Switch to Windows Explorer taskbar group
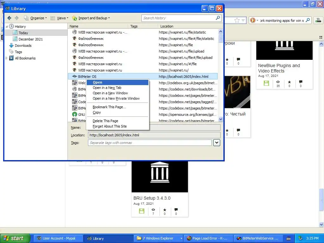The width and height of the screenshot is (324, 243). click(x=158, y=238)
